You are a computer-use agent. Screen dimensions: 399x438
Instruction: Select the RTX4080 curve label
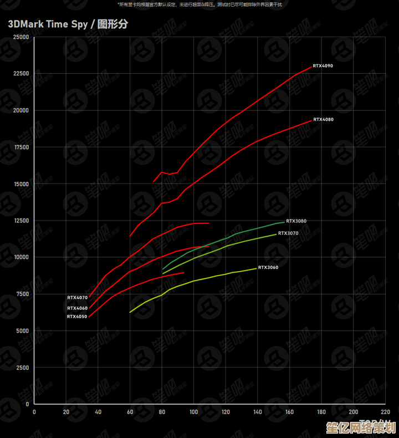click(323, 120)
